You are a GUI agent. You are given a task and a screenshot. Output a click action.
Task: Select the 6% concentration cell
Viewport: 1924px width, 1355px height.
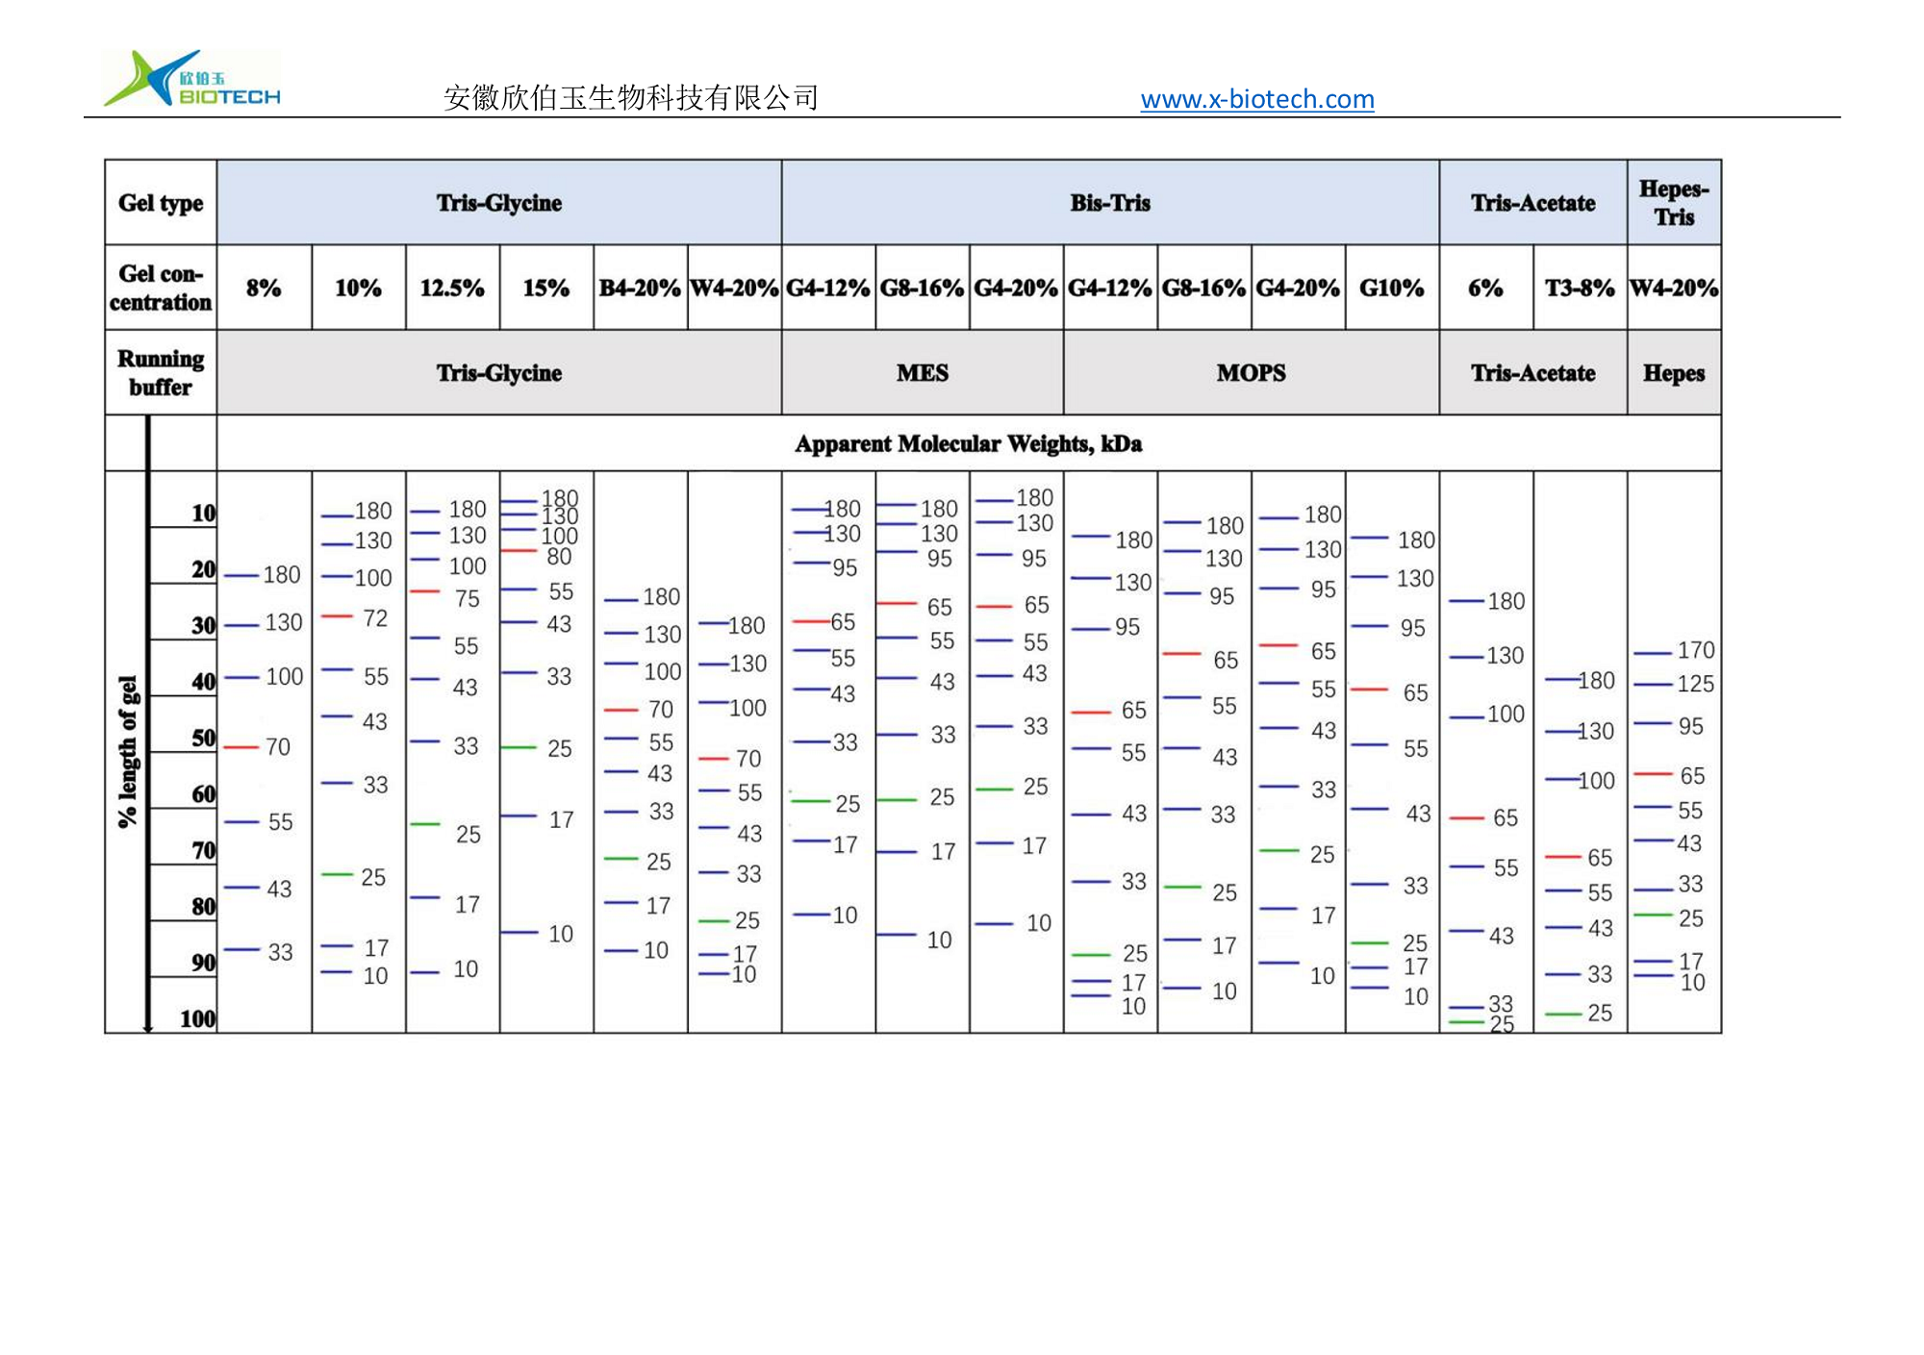1486,288
